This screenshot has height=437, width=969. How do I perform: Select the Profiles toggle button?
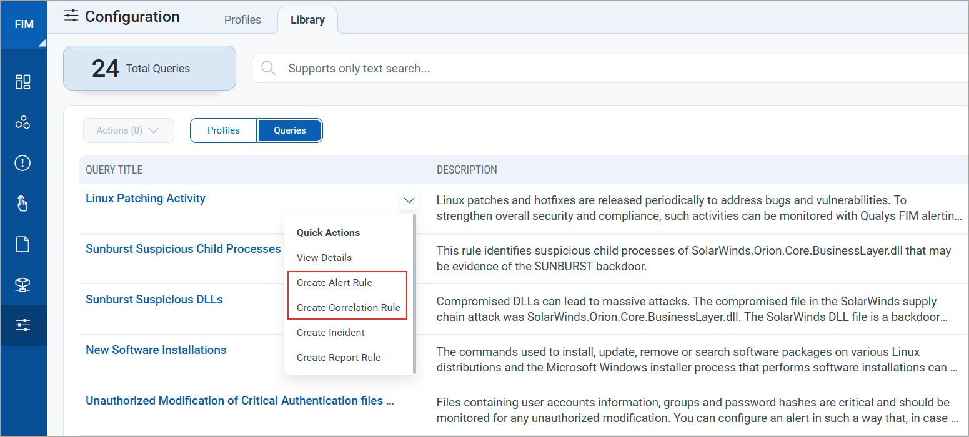pos(224,130)
